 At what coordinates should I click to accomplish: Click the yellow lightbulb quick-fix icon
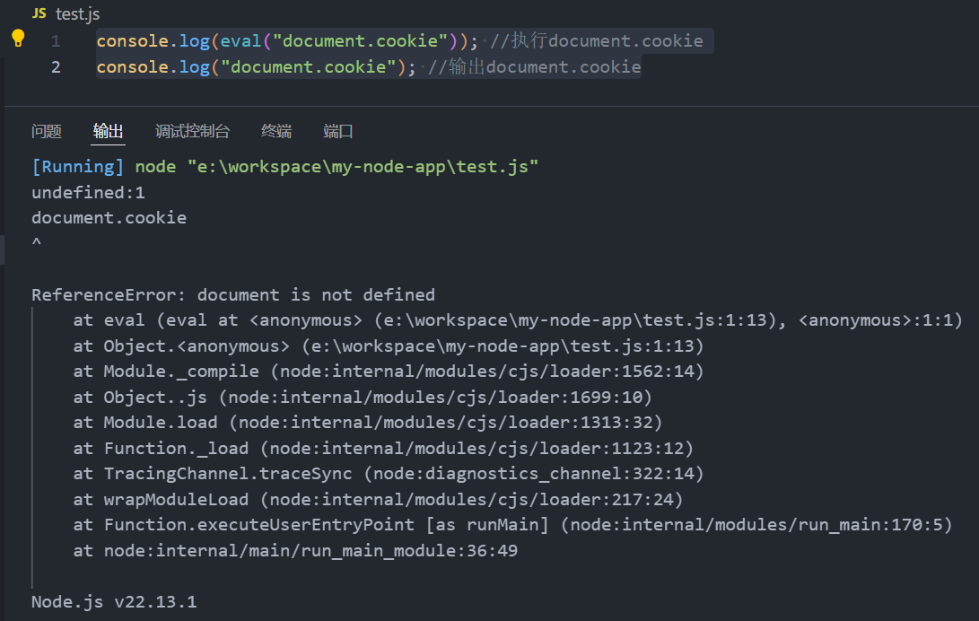pos(18,39)
